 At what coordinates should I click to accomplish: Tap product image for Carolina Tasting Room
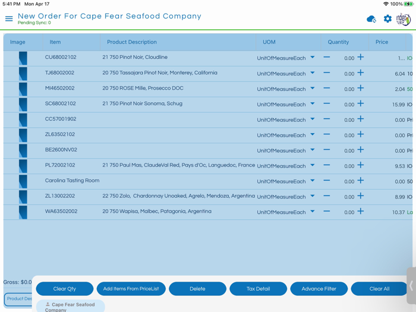(23, 181)
